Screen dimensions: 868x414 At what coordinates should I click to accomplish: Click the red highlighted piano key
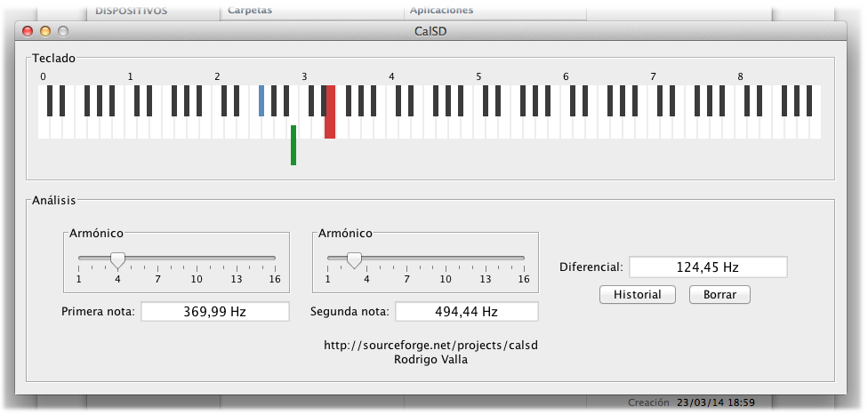(330, 112)
